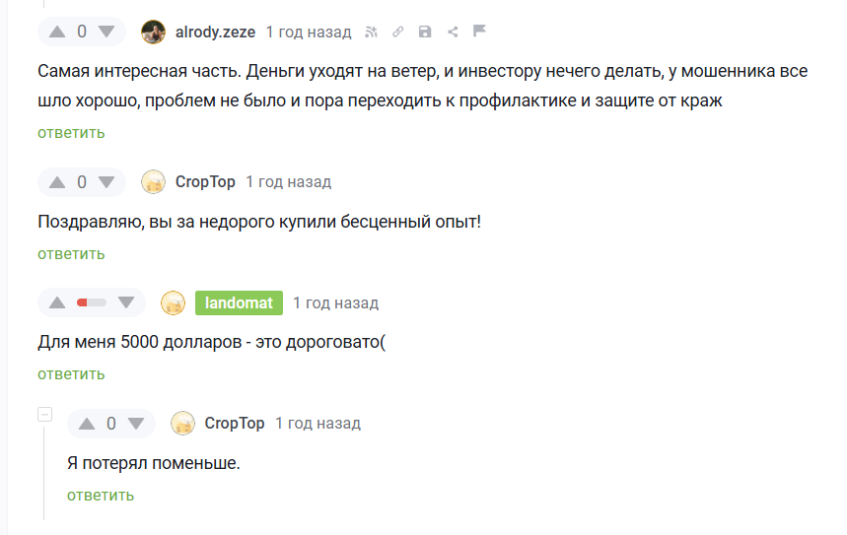Image resolution: width=847 pixels, height=535 pixels.
Task: Click ответить under landomat's comment
Action: 71,374
